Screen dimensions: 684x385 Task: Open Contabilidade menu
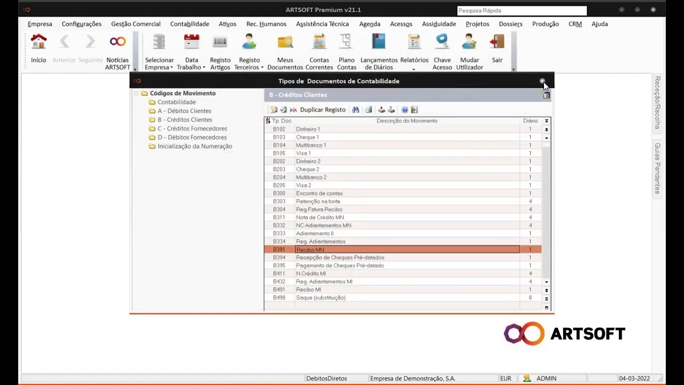190,24
